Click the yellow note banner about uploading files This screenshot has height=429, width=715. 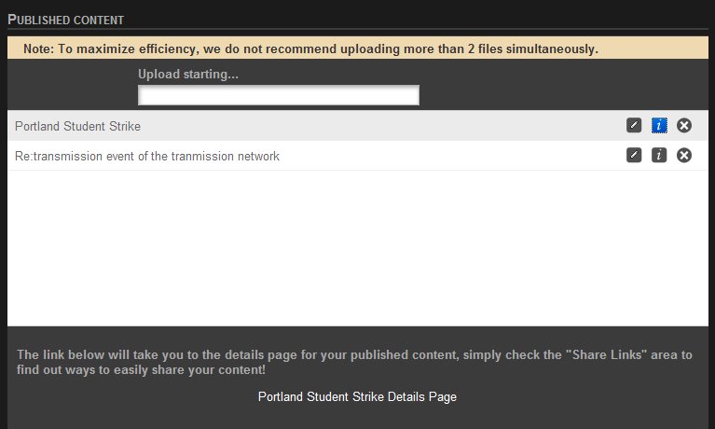tap(358, 48)
